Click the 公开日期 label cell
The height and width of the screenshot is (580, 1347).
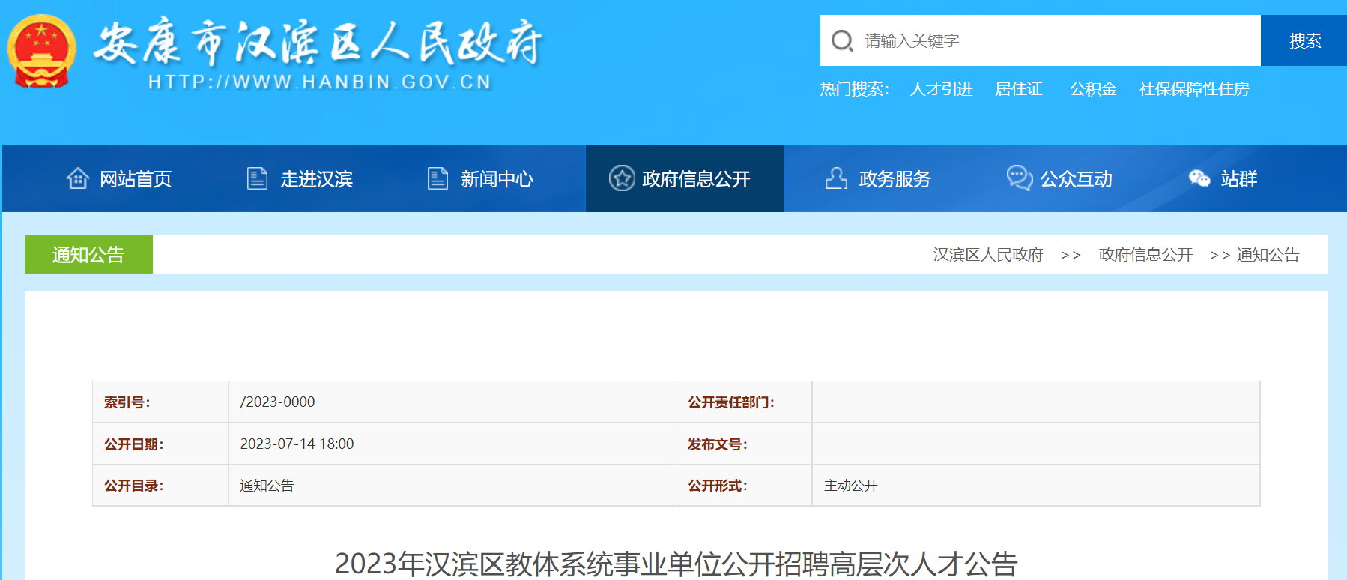point(160,444)
